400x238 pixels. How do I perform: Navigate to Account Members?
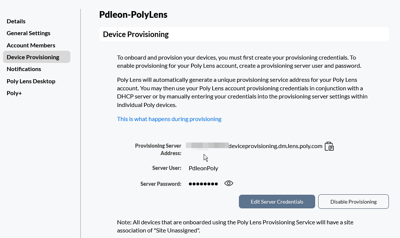(31, 45)
